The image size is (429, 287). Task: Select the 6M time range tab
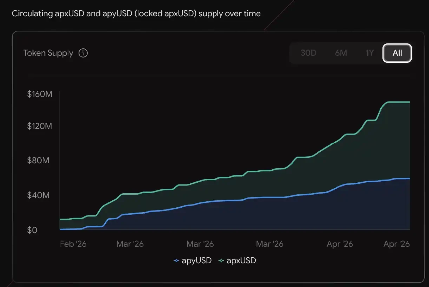coord(341,53)
